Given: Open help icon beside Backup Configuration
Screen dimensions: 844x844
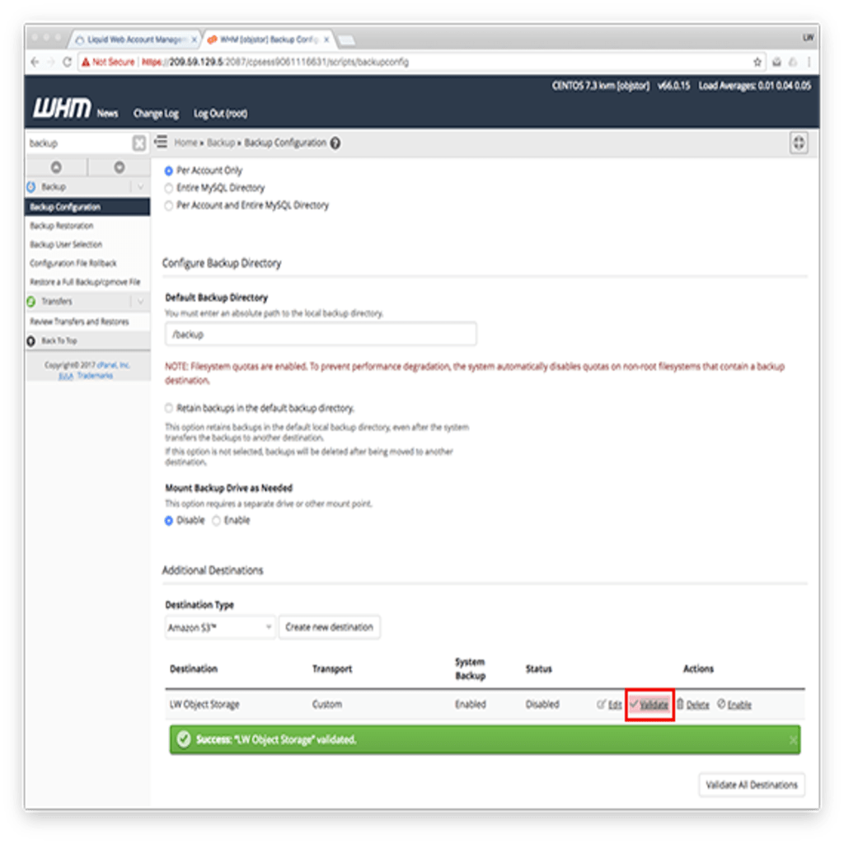Looking at the screenshot, I should [x=335, y=143].
